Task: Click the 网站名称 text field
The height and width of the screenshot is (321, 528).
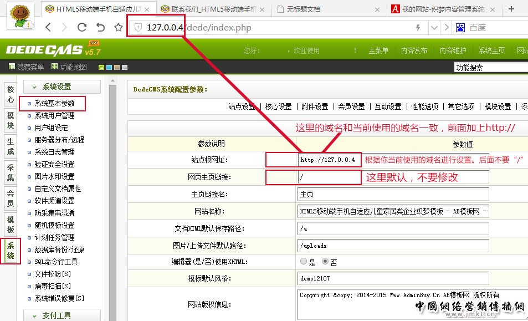Action: tap(393, 211)
